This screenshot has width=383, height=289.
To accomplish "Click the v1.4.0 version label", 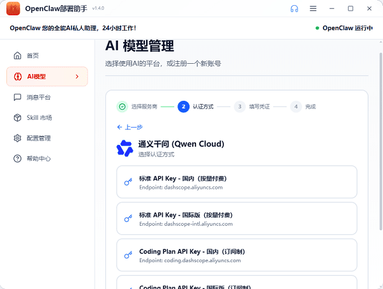I will pos(98,8).
